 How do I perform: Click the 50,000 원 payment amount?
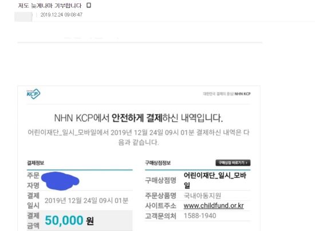(x=69, y=221)
